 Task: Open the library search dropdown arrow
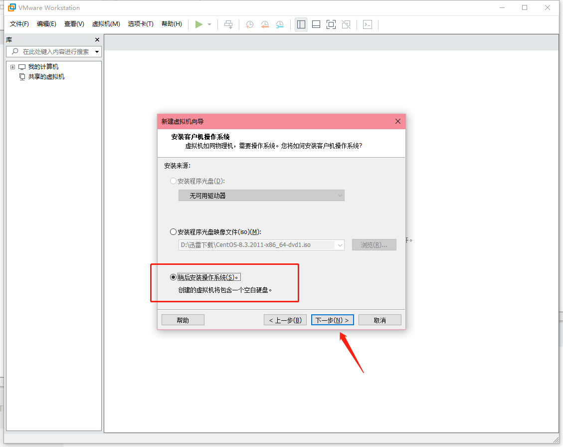(97, 52)
